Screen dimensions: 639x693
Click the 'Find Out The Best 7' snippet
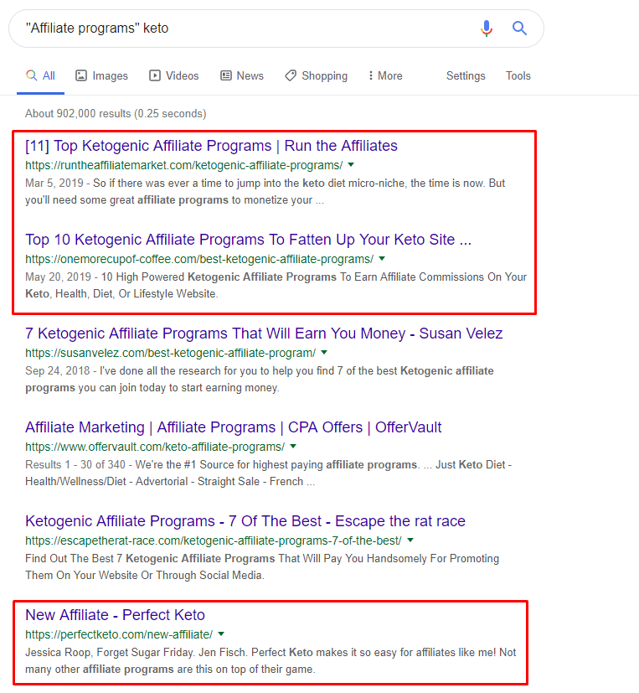tap(262, 567)
